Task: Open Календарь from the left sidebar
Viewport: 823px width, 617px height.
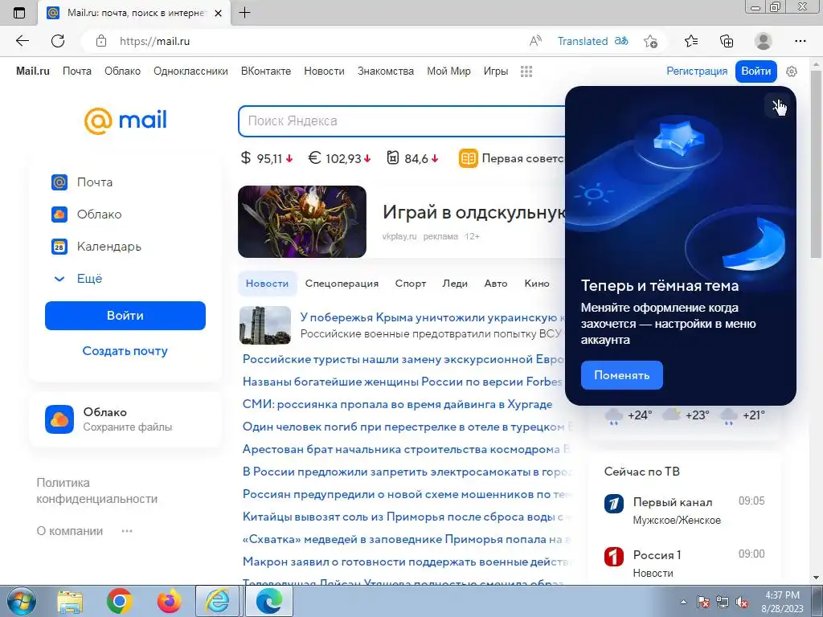Action: (96, 246)
